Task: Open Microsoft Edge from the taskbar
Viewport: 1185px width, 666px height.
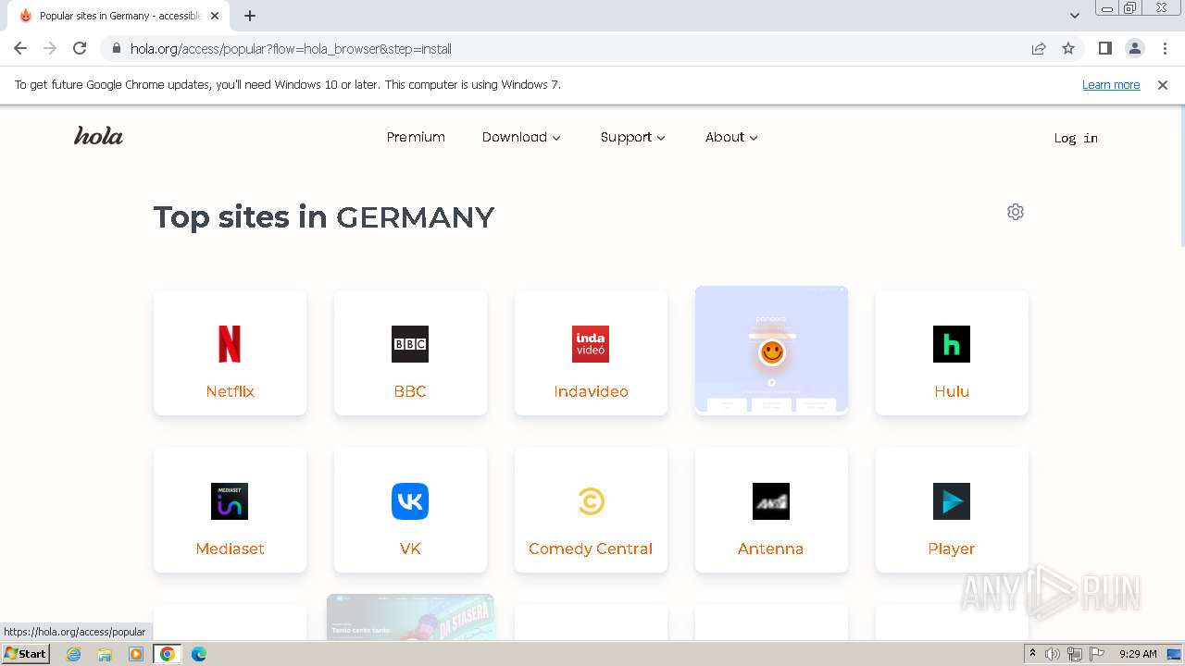Action: 198,654
